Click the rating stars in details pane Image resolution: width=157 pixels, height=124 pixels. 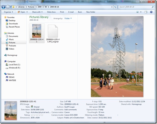click(37, 115)
